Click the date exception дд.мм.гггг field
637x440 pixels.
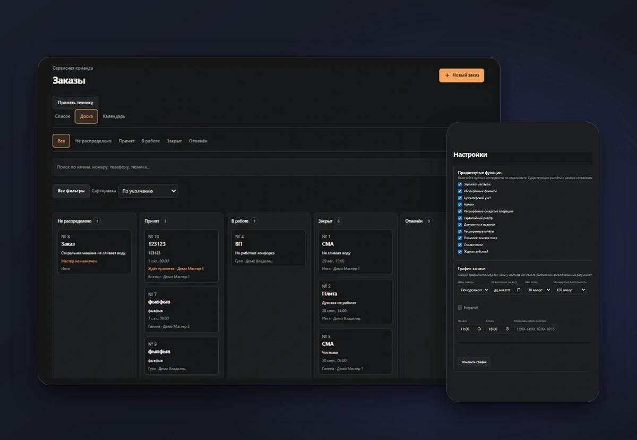coord(507,290)
